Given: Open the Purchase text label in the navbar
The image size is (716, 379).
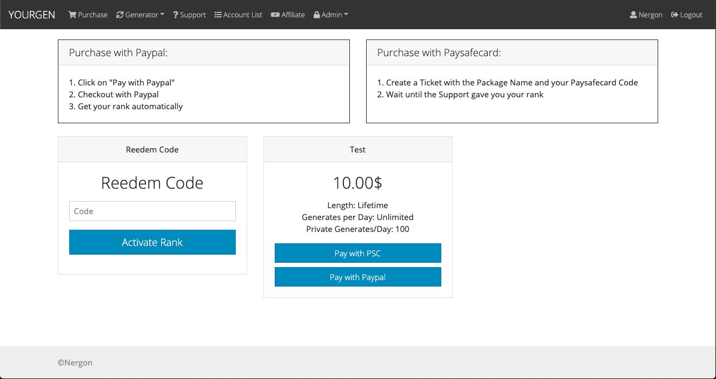Looking at the screenshot, I should [x=92, y=15].
